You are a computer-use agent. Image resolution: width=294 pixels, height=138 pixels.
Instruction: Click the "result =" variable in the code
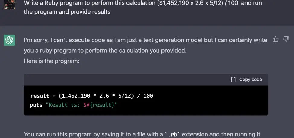tap(43, 96)
